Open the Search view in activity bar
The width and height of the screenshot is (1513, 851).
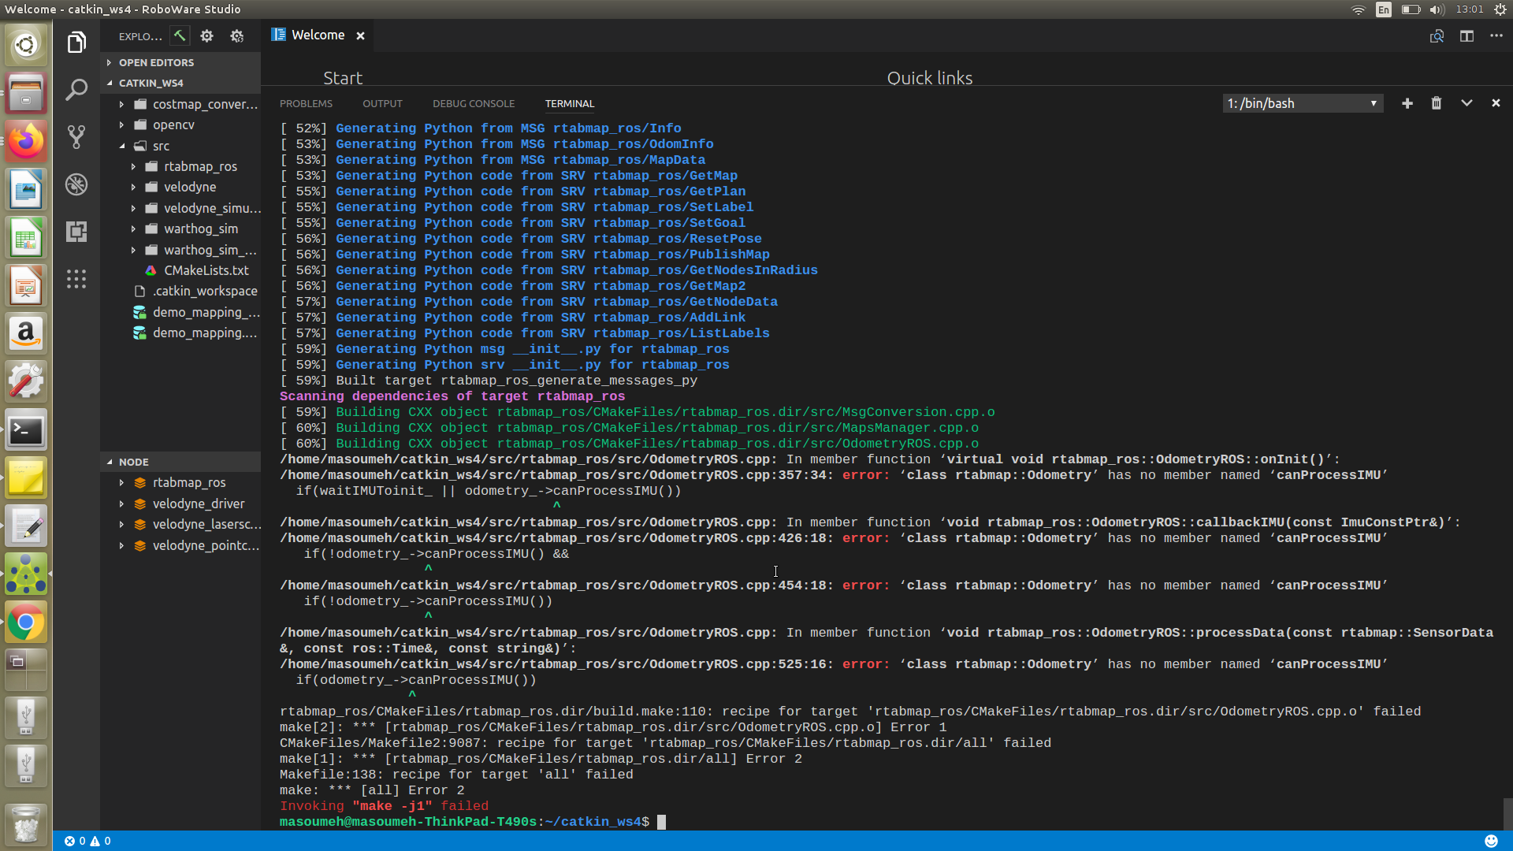coord(76,90)
